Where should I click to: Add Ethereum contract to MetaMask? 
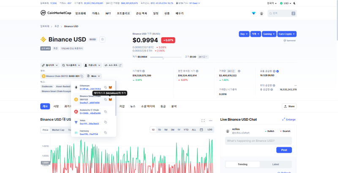pos(110,87)
